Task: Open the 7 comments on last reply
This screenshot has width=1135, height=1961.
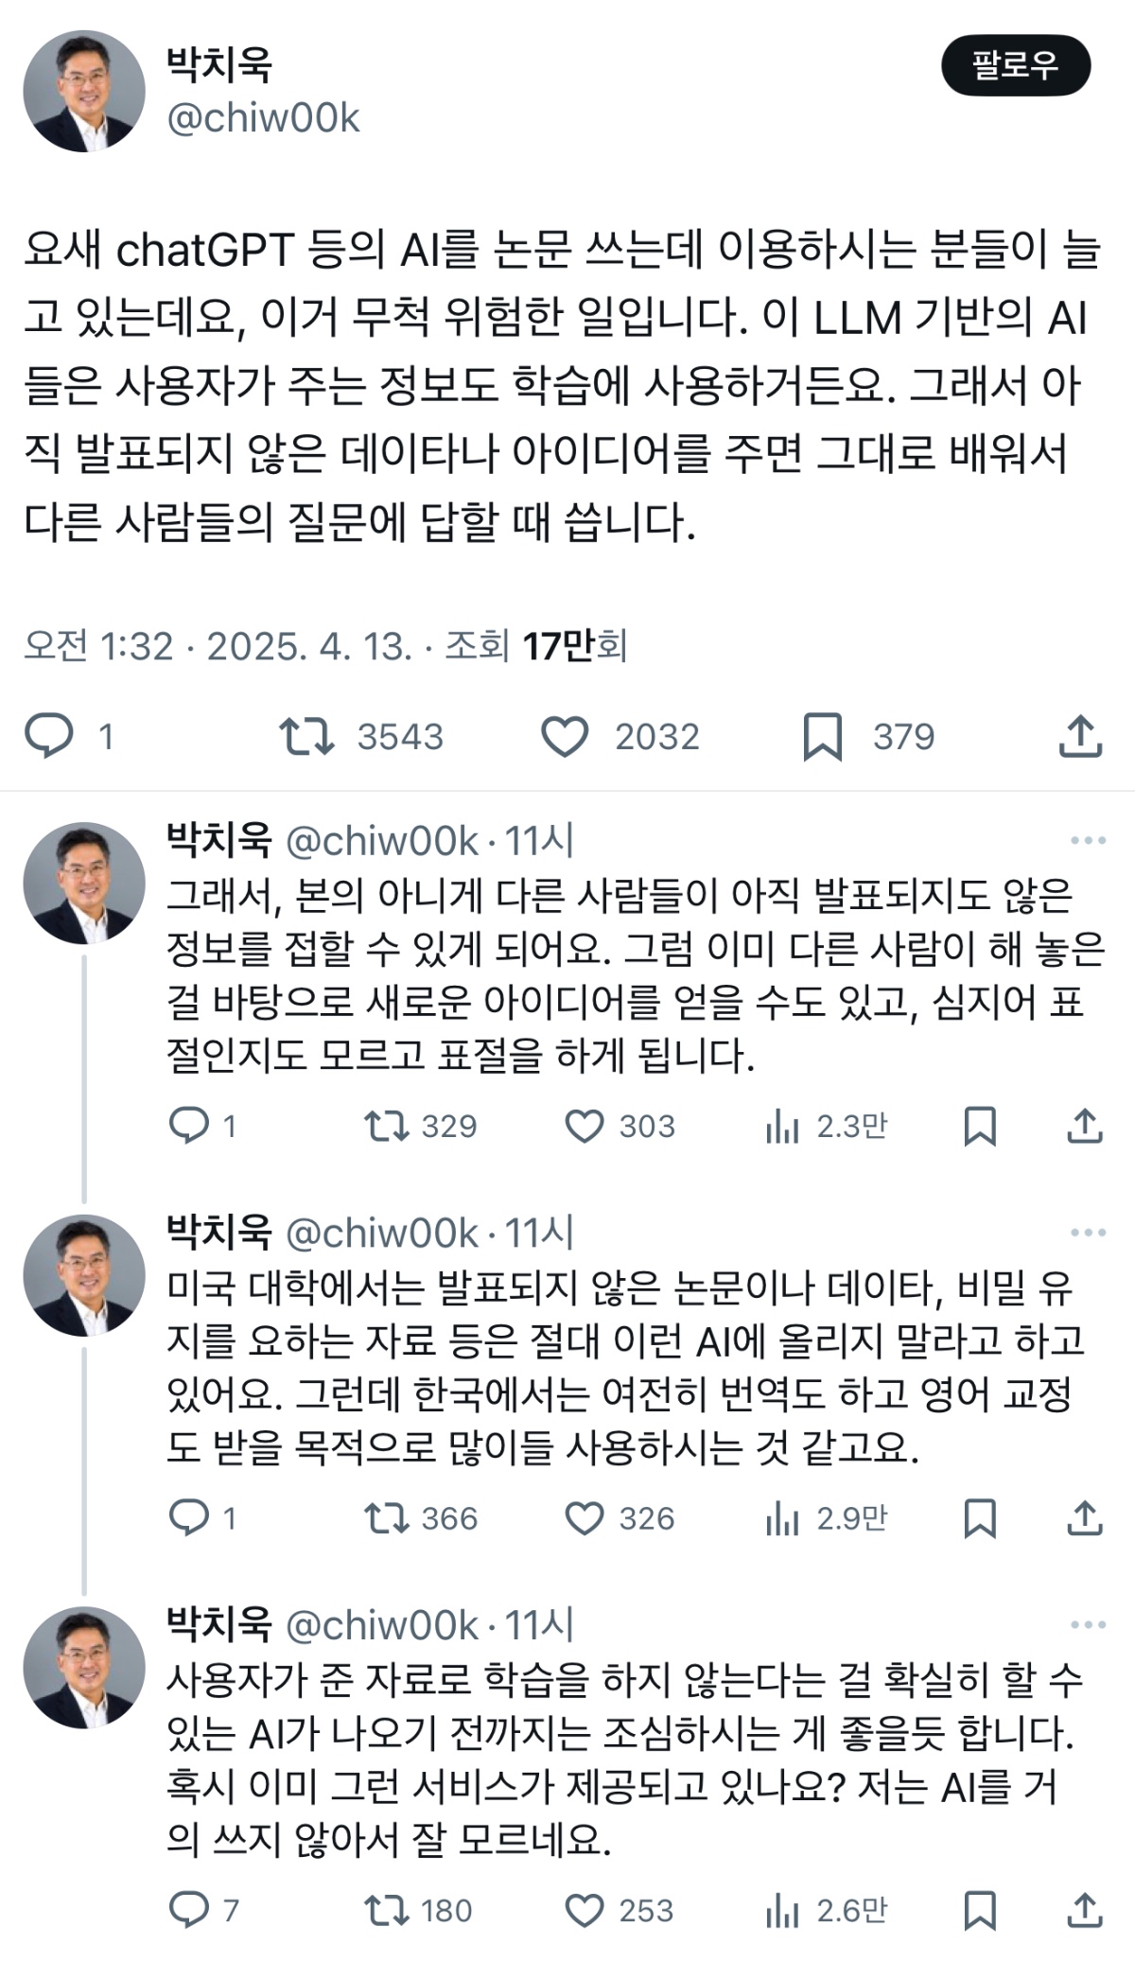Action: (188, 1911)
